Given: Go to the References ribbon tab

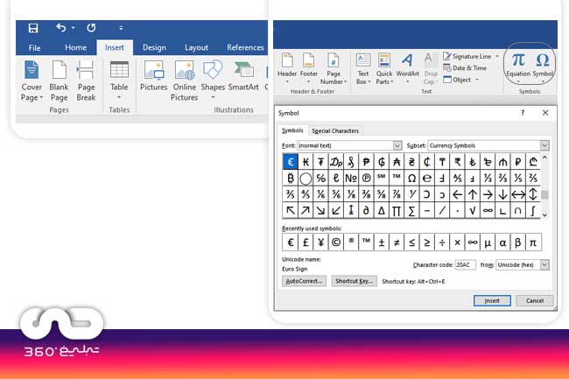Looking at the screenshot, I should tap(245, 47).
